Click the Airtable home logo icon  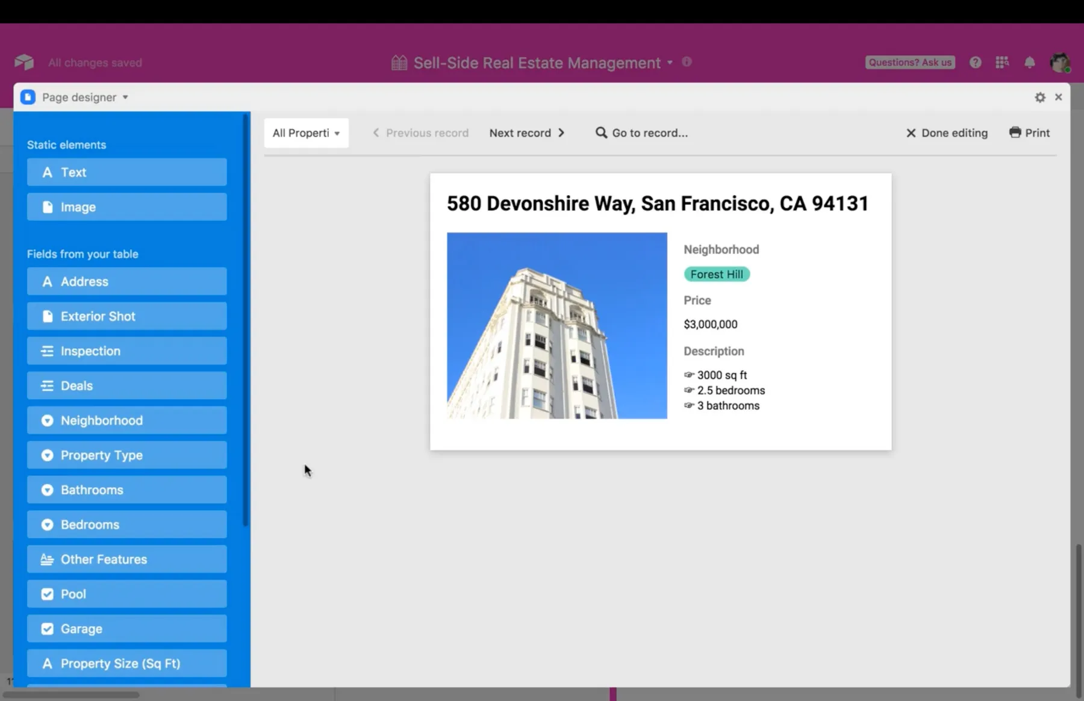(24, 62)
